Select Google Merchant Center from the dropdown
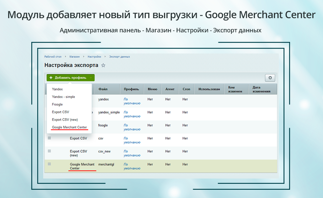Screen dimensions: 323x198 pos(69,127)
